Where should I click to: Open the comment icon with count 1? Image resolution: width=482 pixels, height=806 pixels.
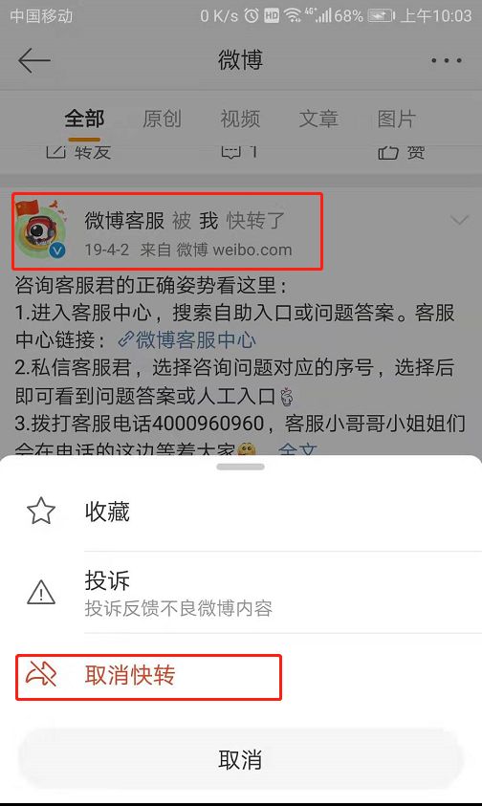click(231, 152)
